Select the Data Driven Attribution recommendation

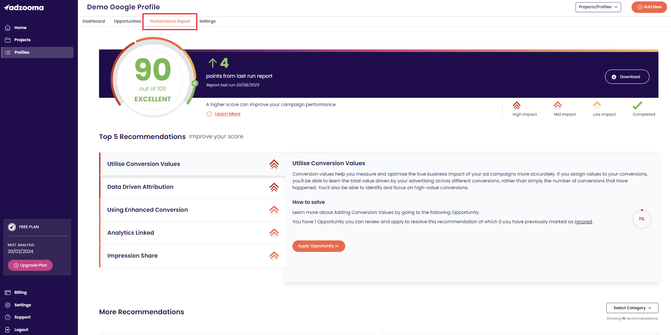[x=192, y=187]
